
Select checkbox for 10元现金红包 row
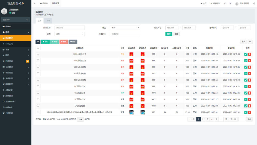click(38, 99)
